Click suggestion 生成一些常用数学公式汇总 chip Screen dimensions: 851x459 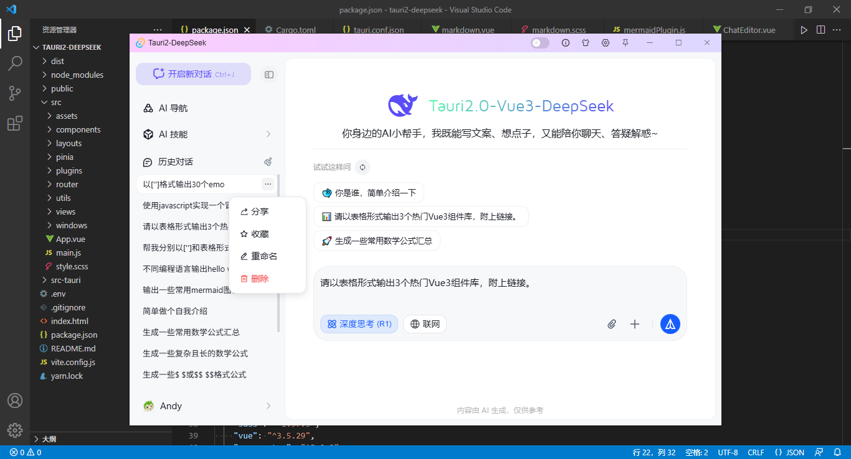pyautogui.click(x=377, y=241)
